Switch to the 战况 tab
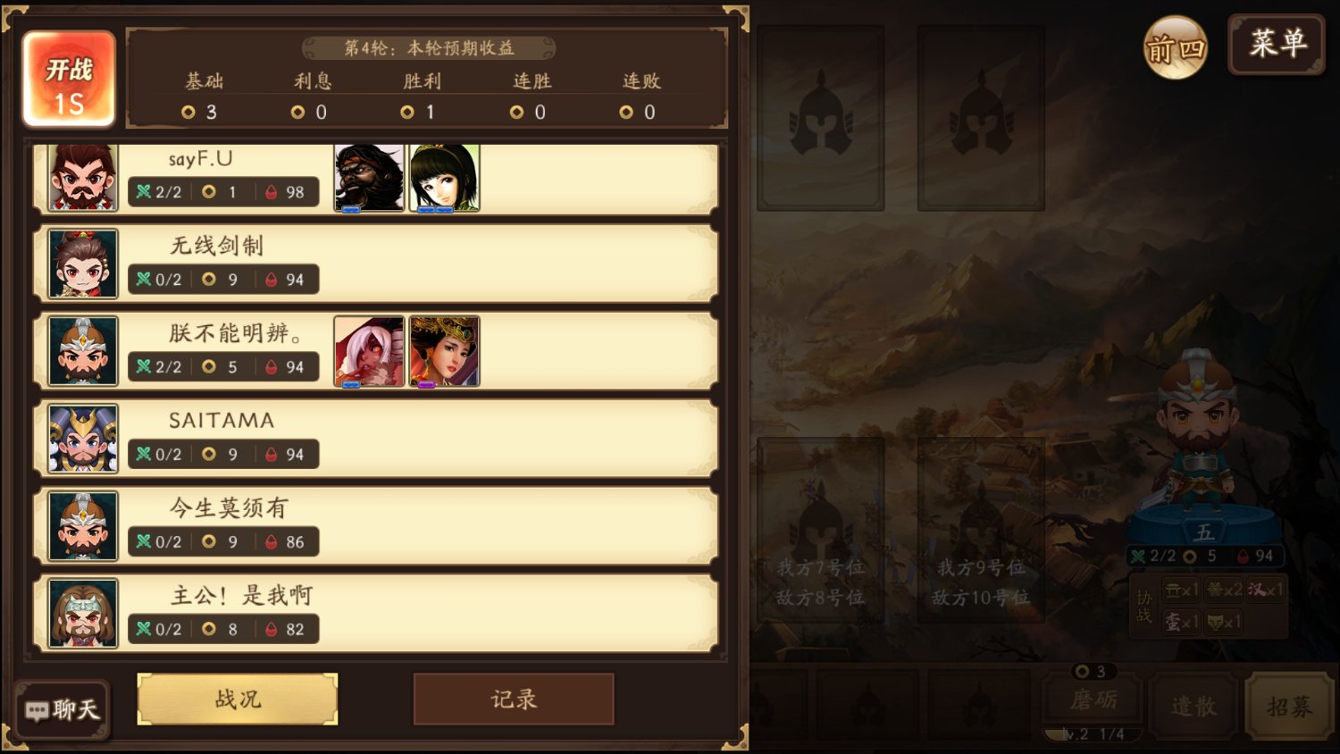 click(238, 699)
